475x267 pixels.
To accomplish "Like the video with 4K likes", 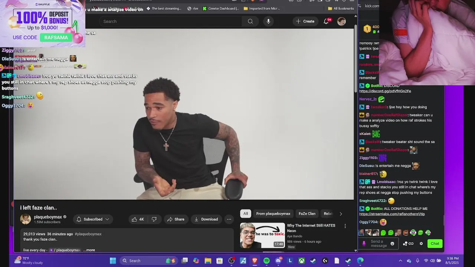I will [x=138, y=219].
